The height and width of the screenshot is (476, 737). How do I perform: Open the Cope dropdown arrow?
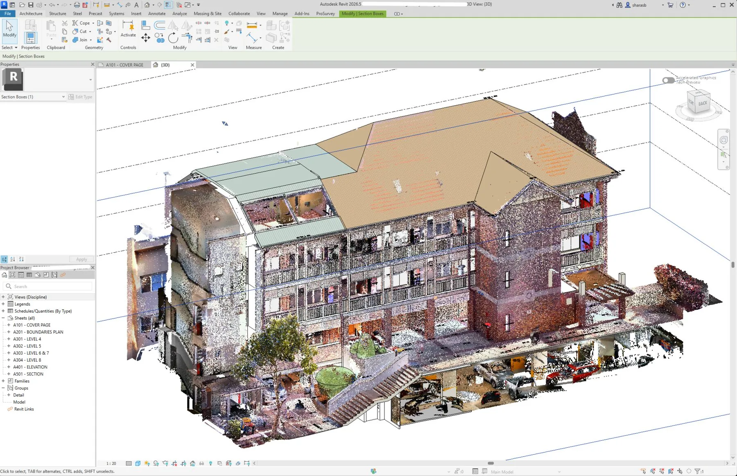(x=93, y=23)
